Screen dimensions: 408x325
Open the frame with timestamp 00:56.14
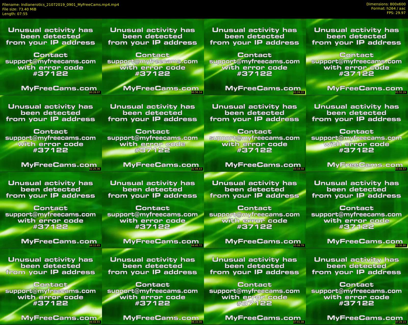tap(153, 57)
